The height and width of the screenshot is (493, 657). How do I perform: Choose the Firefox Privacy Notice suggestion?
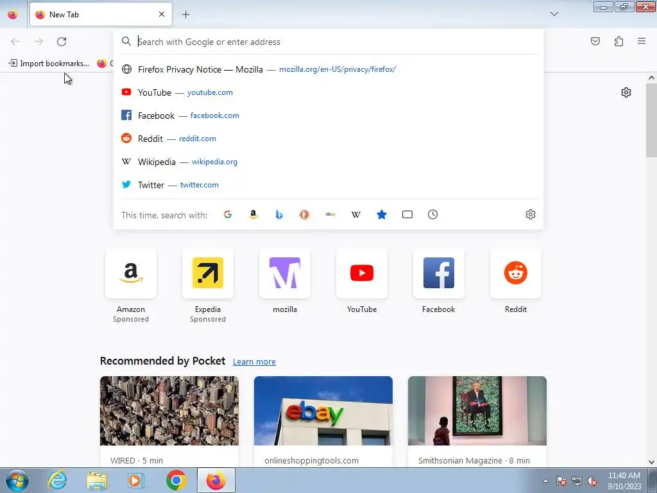(x=328, y=69)
